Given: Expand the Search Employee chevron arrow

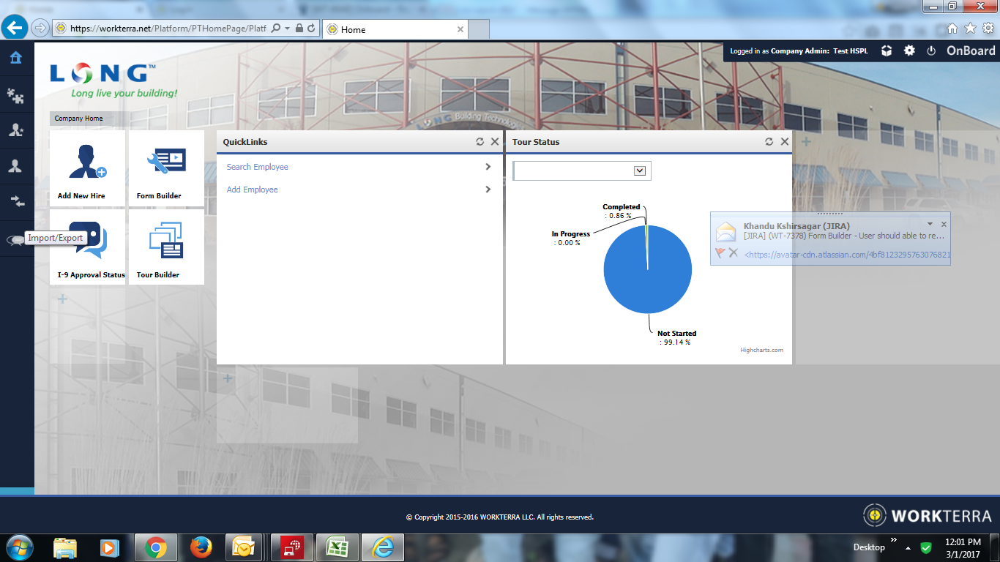Looking at the screenshot, I should (488, 167).
